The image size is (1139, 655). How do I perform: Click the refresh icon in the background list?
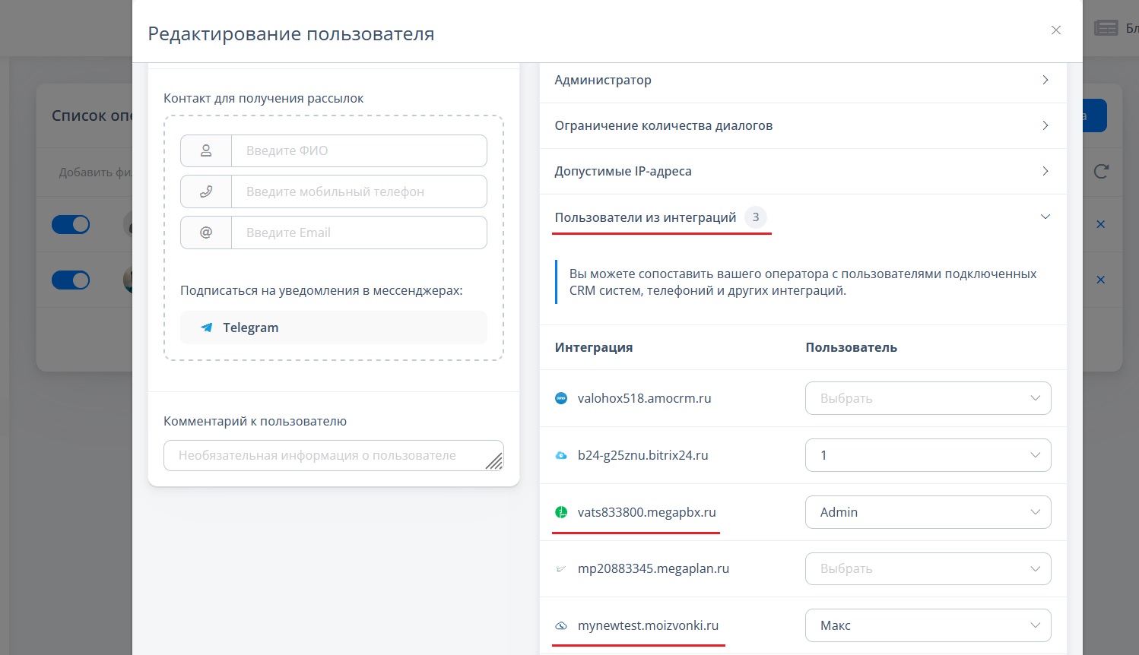tap(1100, 172)
